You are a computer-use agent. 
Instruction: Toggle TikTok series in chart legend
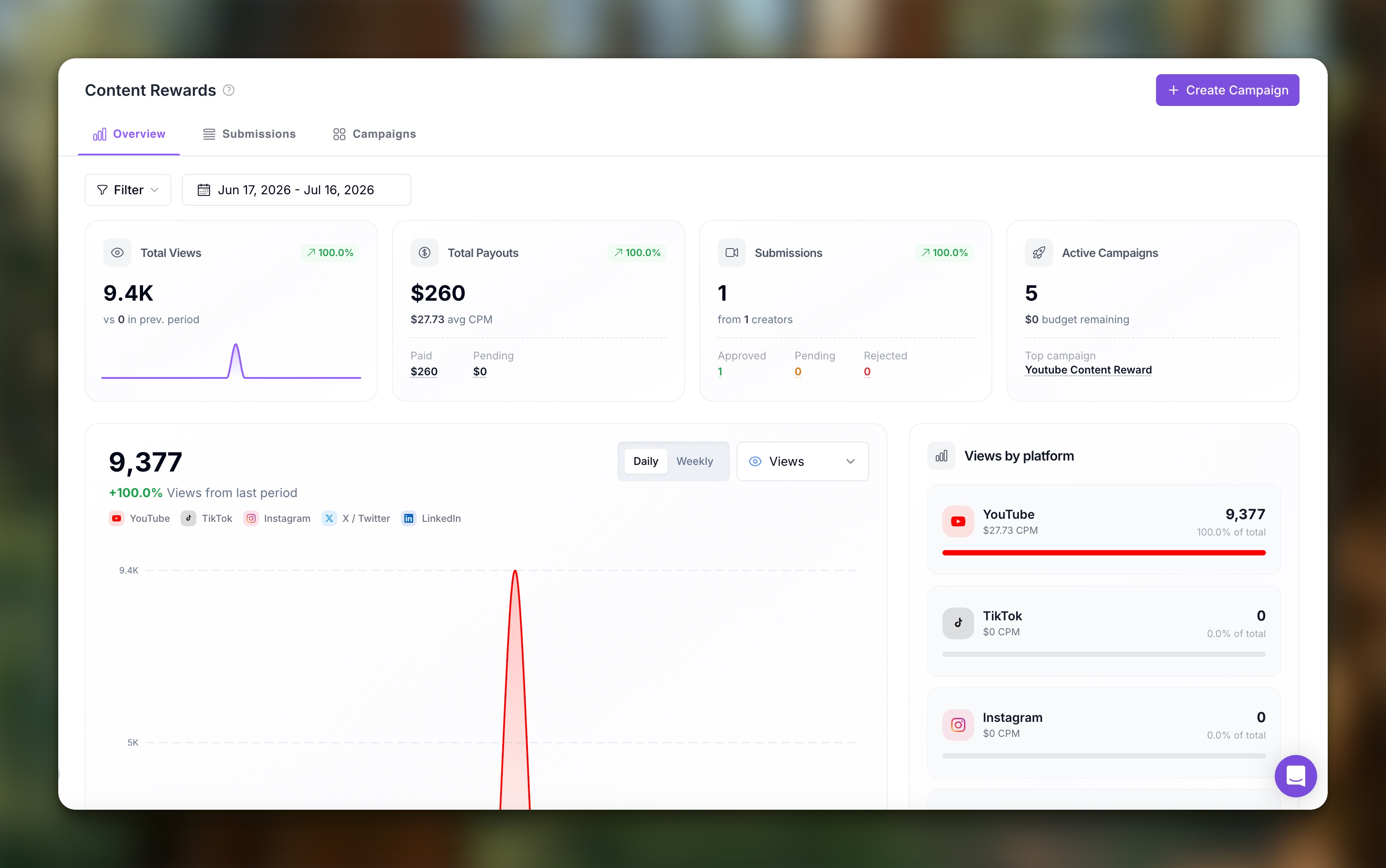(x=207, y=518)
